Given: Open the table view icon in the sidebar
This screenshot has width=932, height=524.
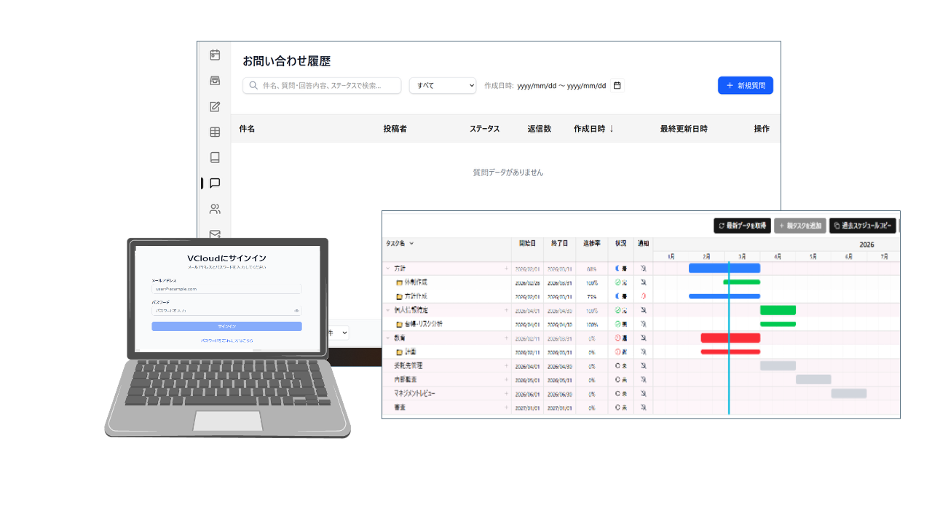Looking at the screenshot, I should coord(214,132).
